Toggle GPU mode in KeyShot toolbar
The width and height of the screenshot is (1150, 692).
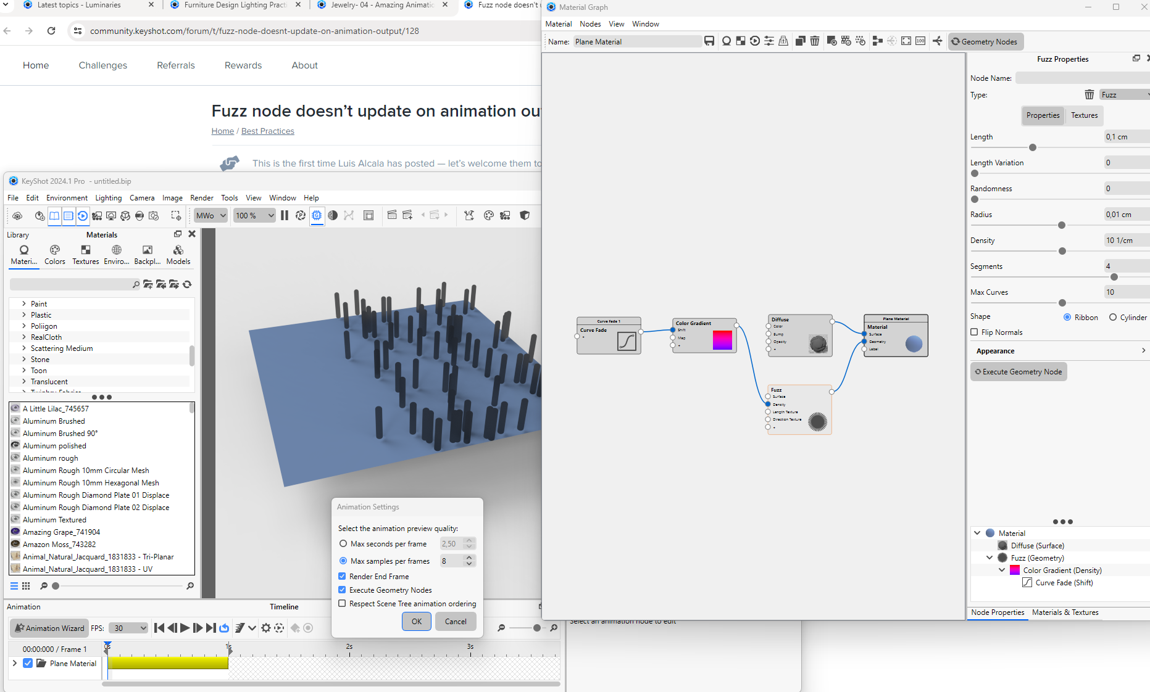point(317,215)
